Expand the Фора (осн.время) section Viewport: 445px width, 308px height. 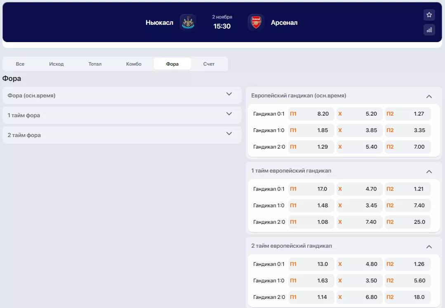pos(229,94)
